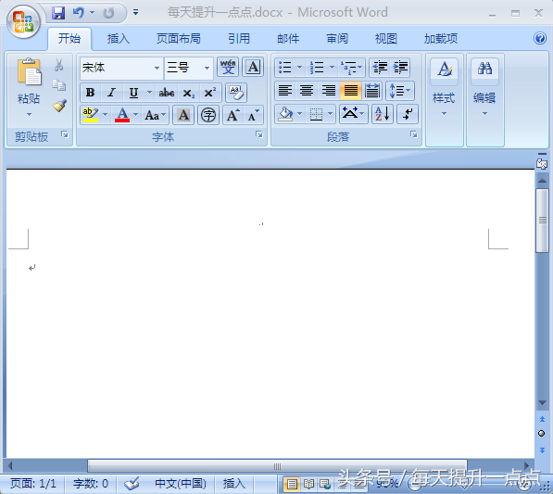Image resolution: width=553 pixels, height=494 pixels.
Task: Toggle the Justify alignment button
Action: click(x=350, y=91)
